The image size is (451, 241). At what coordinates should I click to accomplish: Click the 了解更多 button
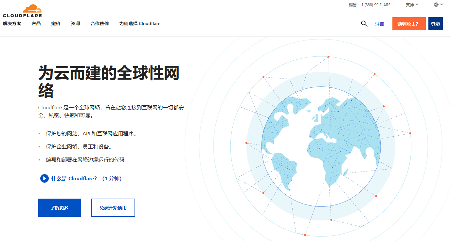coord(60,208)
